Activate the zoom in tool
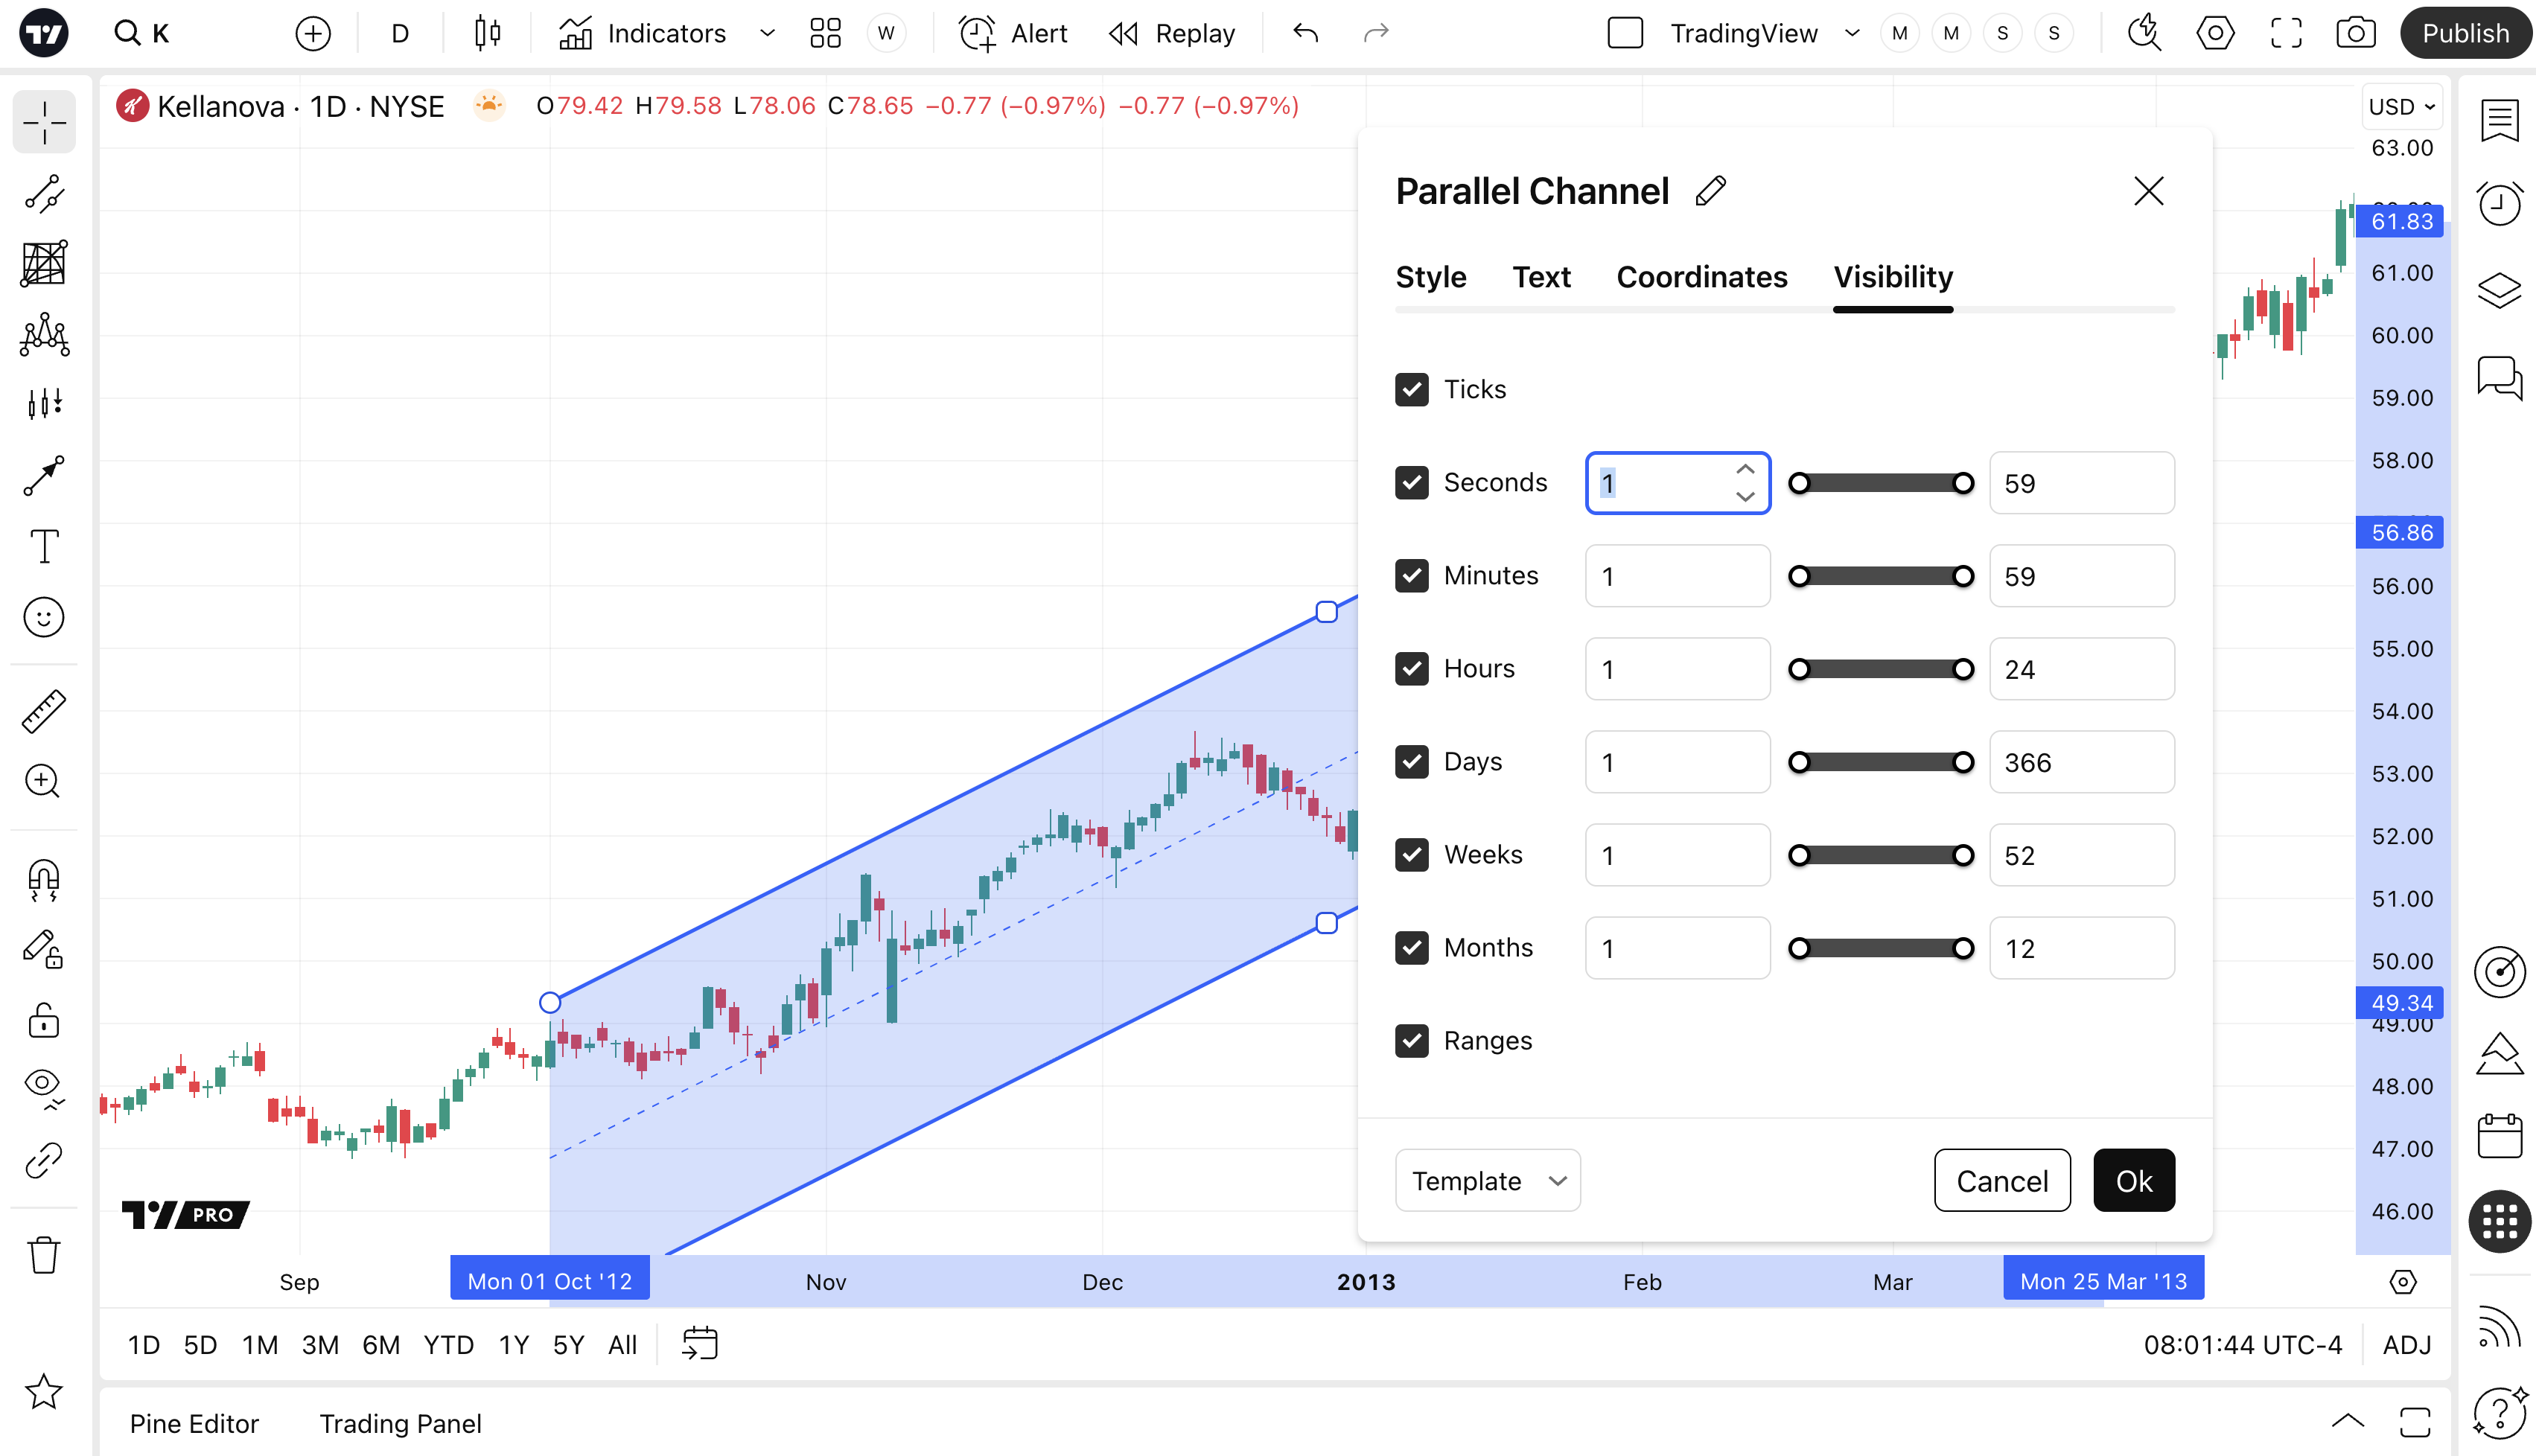This screenshot has width=2536, height=1456. [x=44, y=781]
